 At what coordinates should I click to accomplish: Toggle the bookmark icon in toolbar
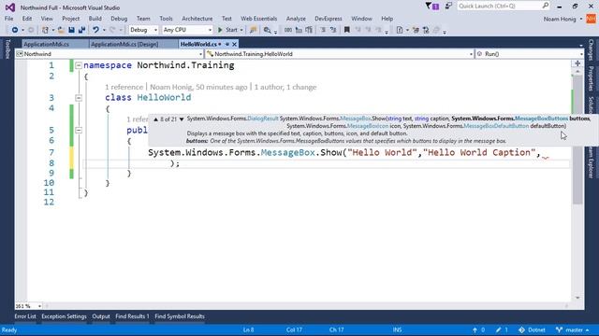point(347,30)
